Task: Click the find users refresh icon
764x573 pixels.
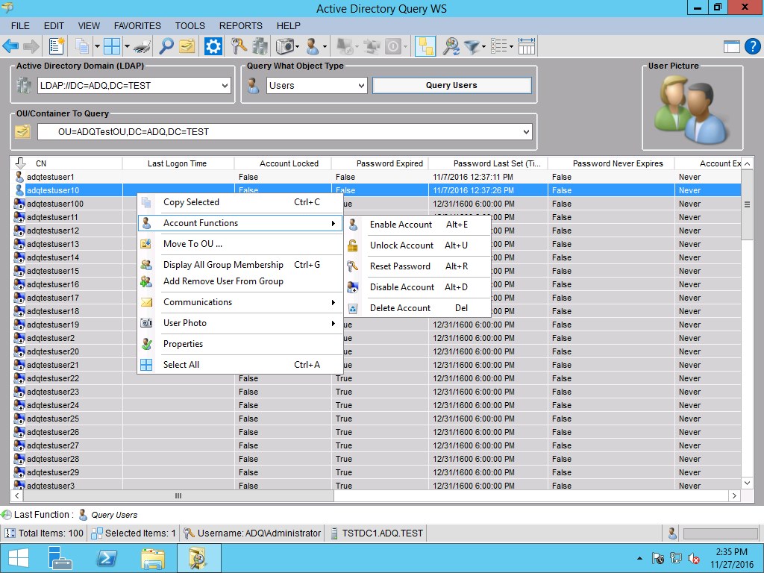Action: coord(451,47)
